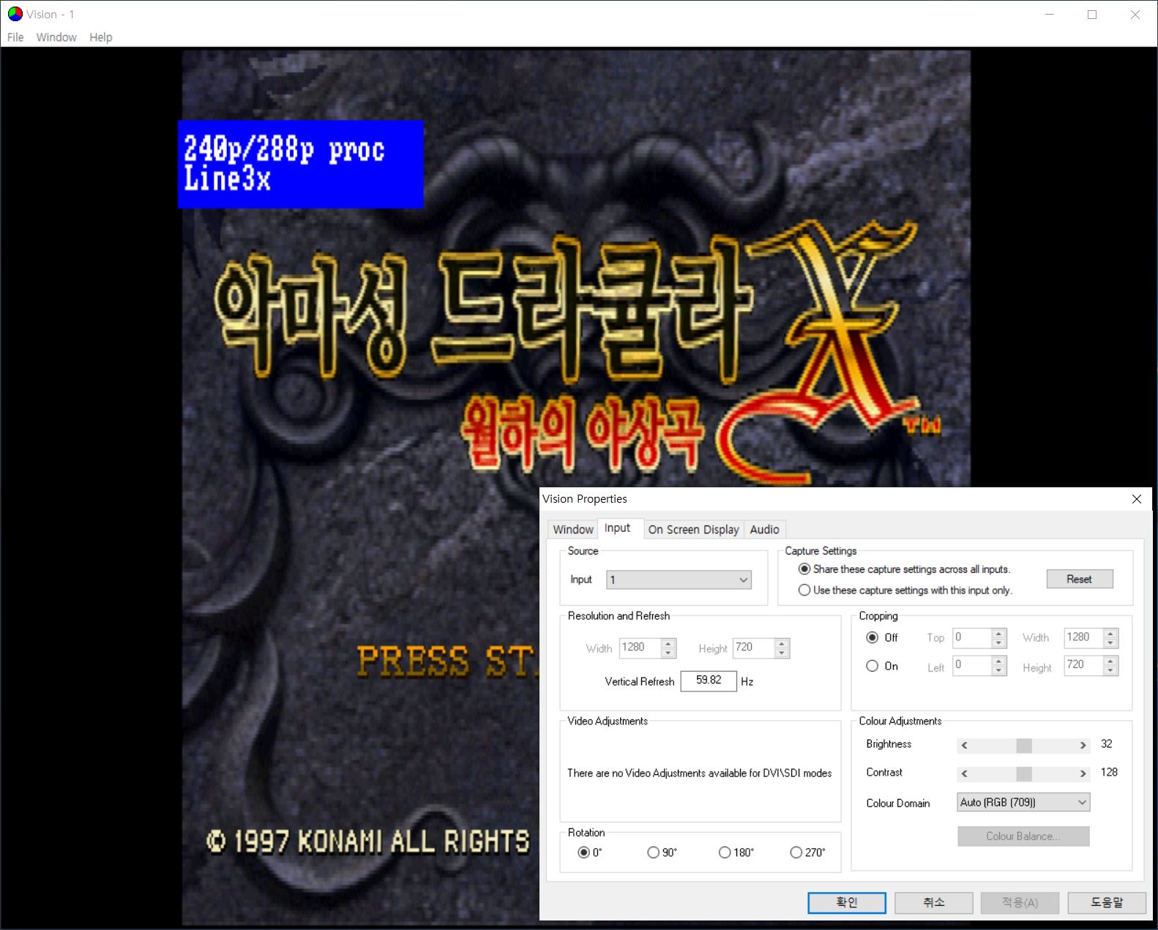
Task: Increase Cropping Height with up arrow
Action: (1110, 661)
